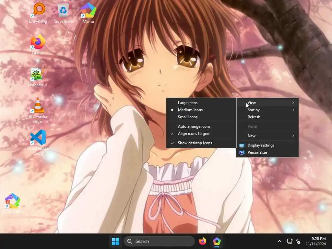Open the clock showing 9:28 PM
The image size is (332, 249).
pos(316,241)
